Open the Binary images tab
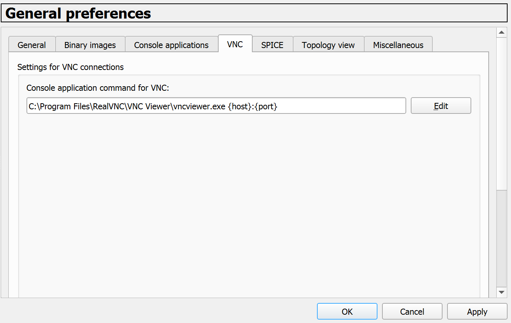The height and width of the screenshot is (323, 511). click(x=90, y=45)
